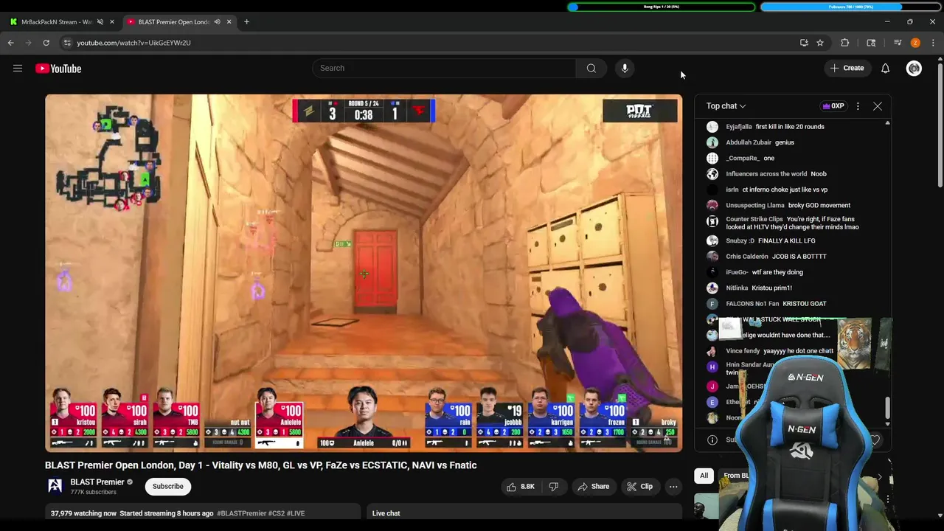Click the info icon beside chat input
The height and width of the screenshot is (531, 944).
point(712,440)
